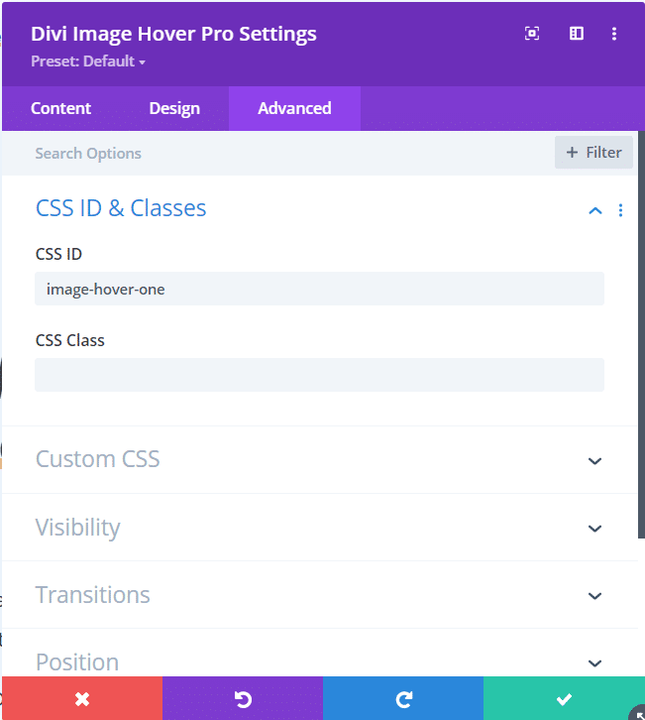Image resolution: width=645 pixels, height=720 pixels.
Task: Click the green save checkmark button
Action: pyautogui.click(x=564, y=699)
